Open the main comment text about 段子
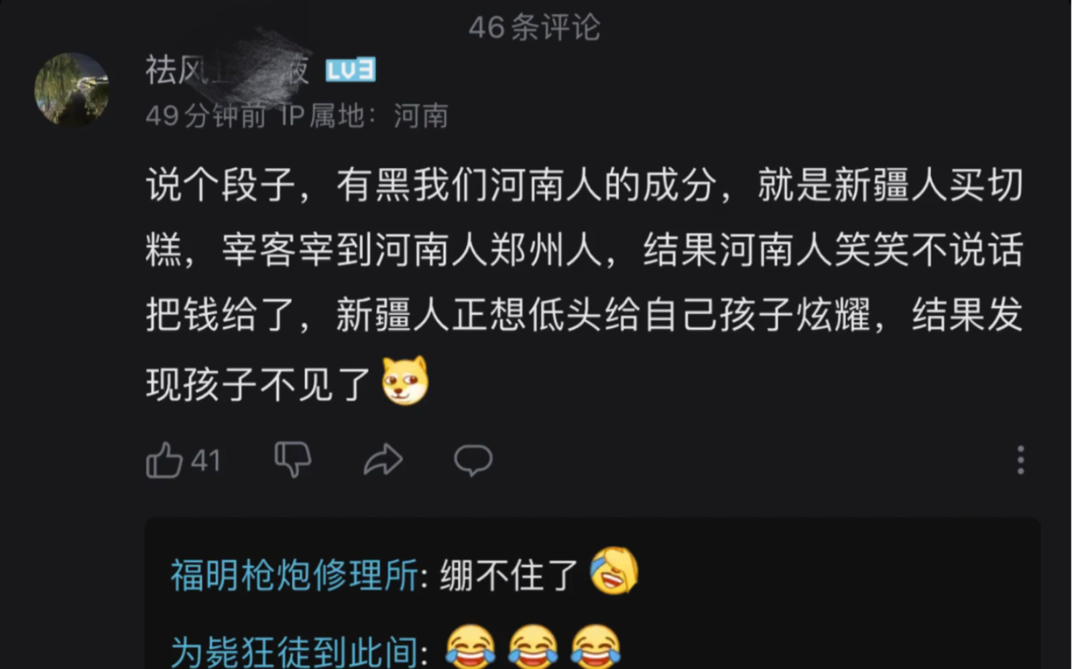This screenshot has width=1072, height=669. point(585,284)
